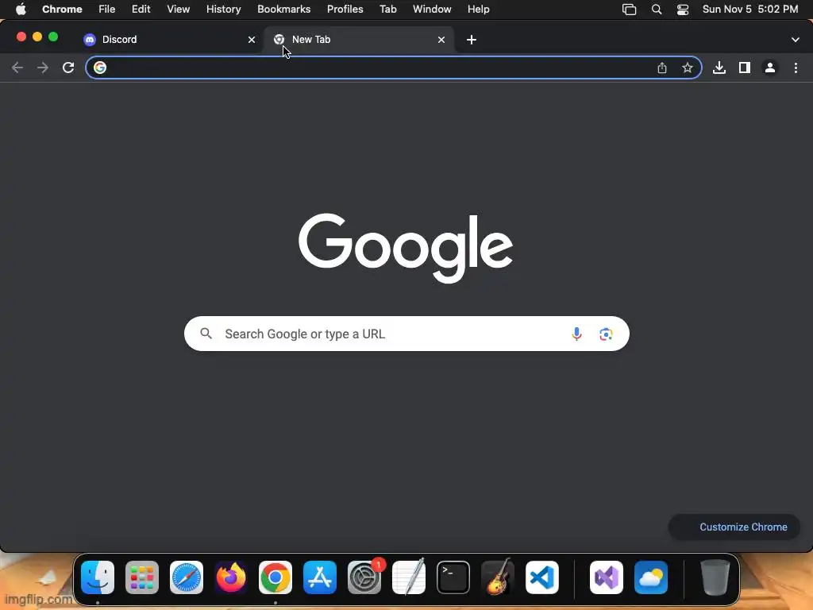This screenshot has height=610, width=813.
Task: Open the cloud weather app in Dock
Action: [x=651, y=577]
